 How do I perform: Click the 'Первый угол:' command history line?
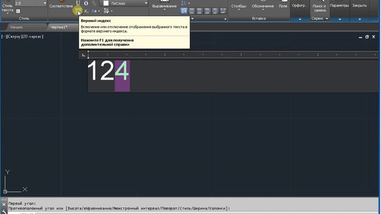pyautogui.click(x=22, y=203)
